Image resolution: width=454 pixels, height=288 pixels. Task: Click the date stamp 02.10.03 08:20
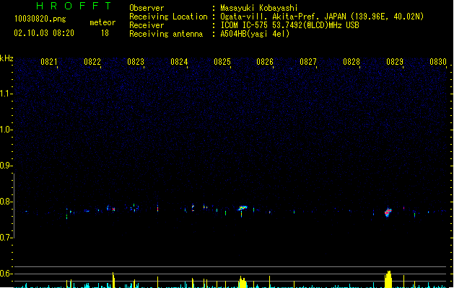pos(44,33)
